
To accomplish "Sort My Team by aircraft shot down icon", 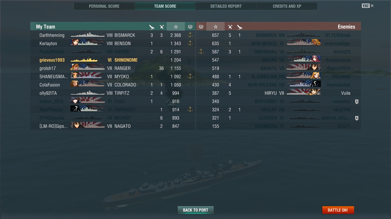I will coord(162,27).
